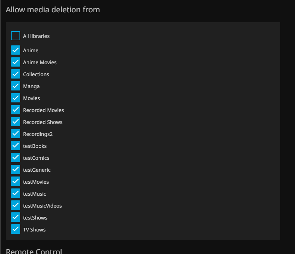This screenshot has width=295, height=254.
Task: Uncheck the Movies library checkbox
Action: [15, 98]
